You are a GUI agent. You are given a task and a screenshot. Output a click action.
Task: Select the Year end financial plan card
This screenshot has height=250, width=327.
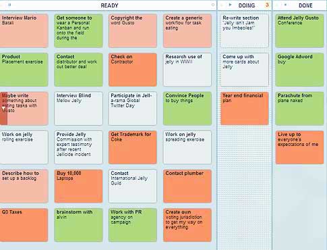(x=245, y=108)
